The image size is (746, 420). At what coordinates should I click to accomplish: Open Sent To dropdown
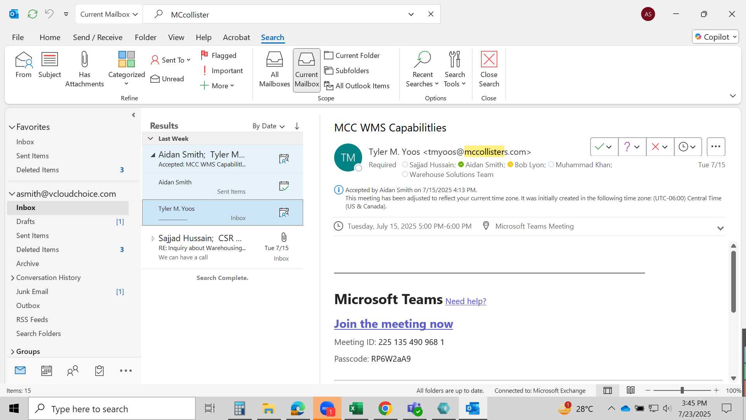[171, 60]
